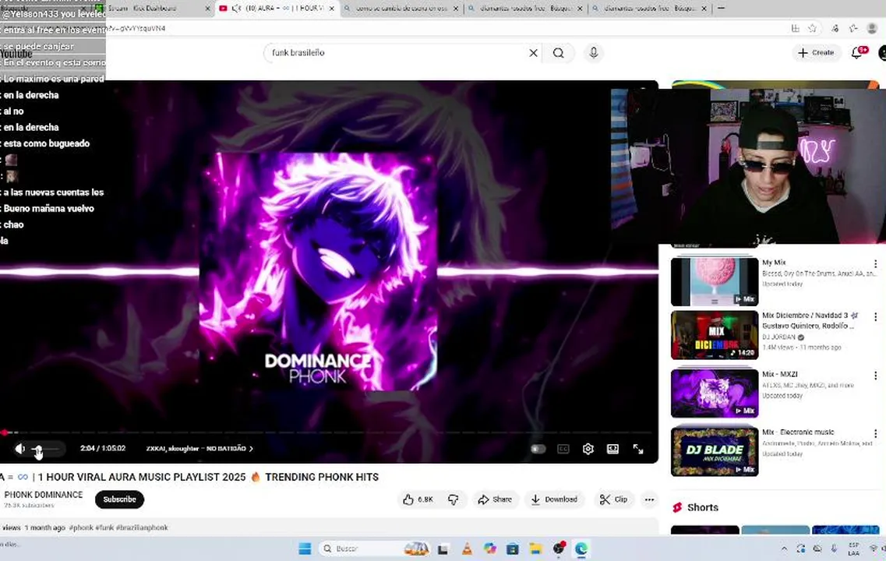This screenshot has width=886, height=561.
Task: Create a Clip of the video
Action: [x=613, y=499]
